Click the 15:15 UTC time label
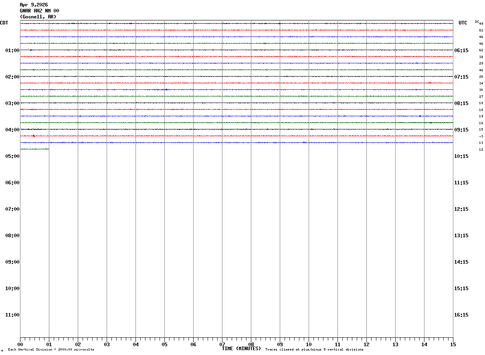The image size is (485, 355). (461, 288)
